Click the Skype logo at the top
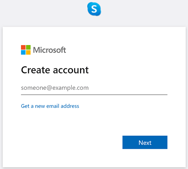Image resolution: width=188 pixels, height=169 pixels. [94, 9]
